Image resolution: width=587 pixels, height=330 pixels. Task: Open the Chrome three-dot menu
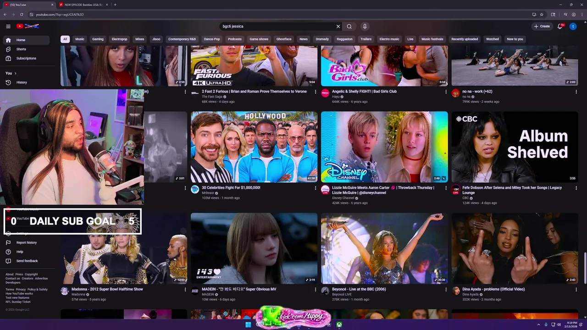(x=581, y=14)
